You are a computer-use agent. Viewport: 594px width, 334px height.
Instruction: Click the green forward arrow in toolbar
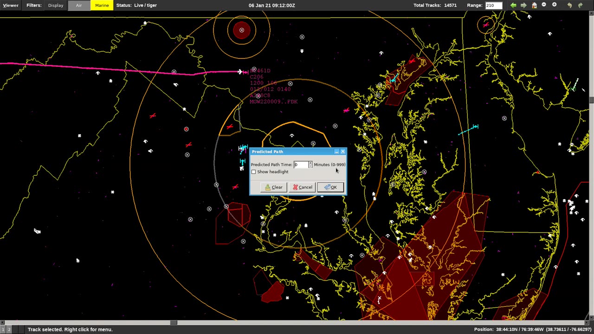(x=523, y=5)
